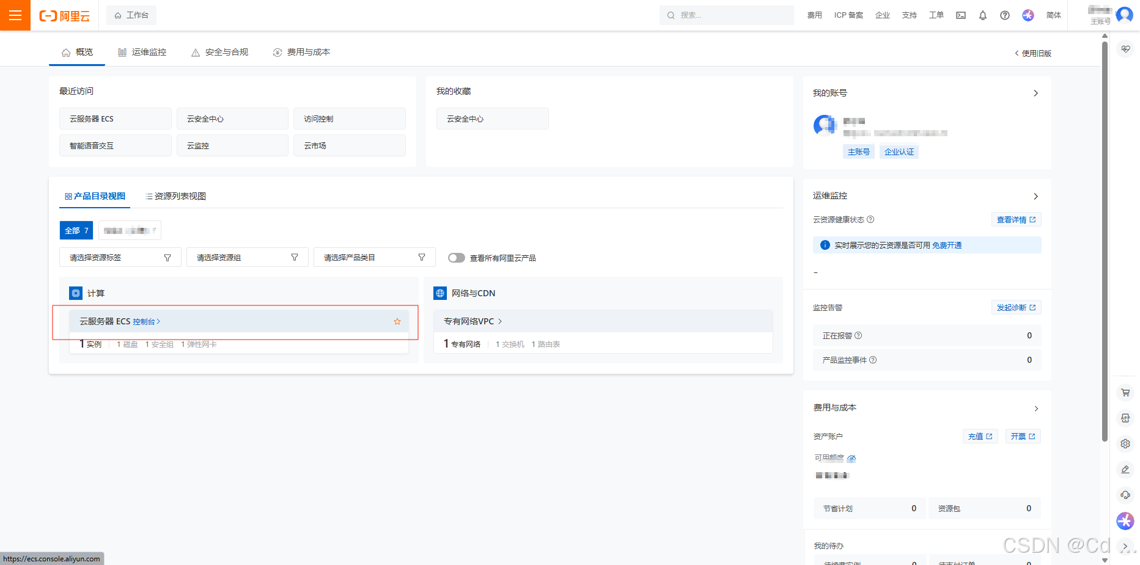The image size is (1140, 565).
Task: Open 云市场 in recent visits
Action: [x=350, y=145]
